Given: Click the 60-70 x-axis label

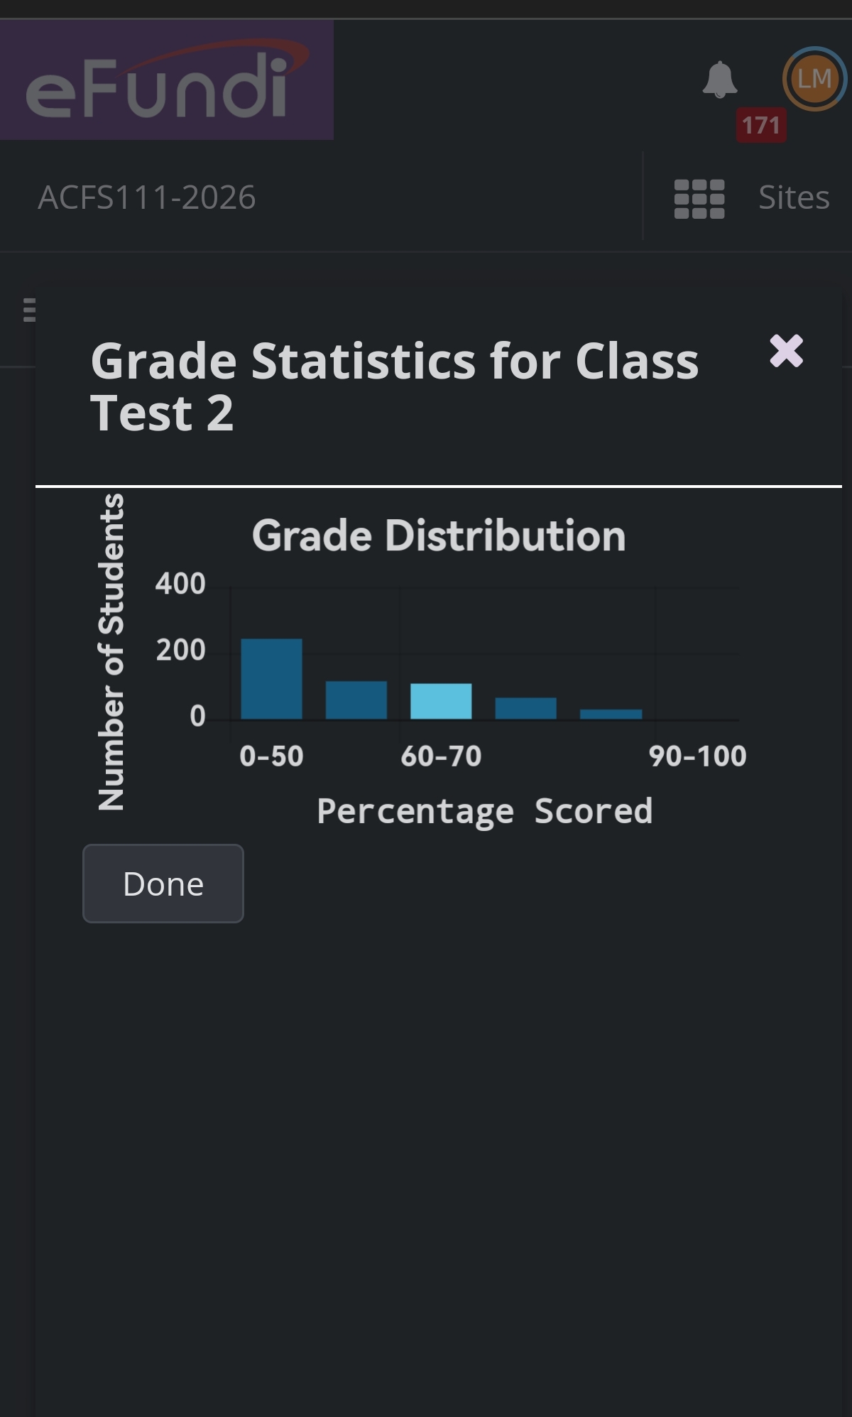Looking at the screenshot, I should click(441, 756).
